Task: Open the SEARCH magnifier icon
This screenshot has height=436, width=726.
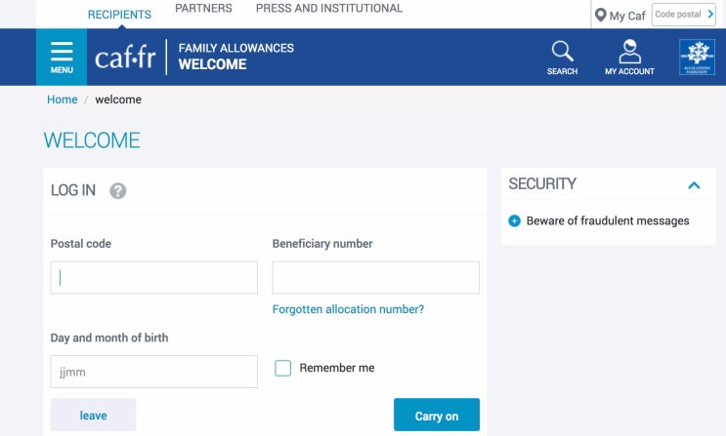Action: coord(562,57)
